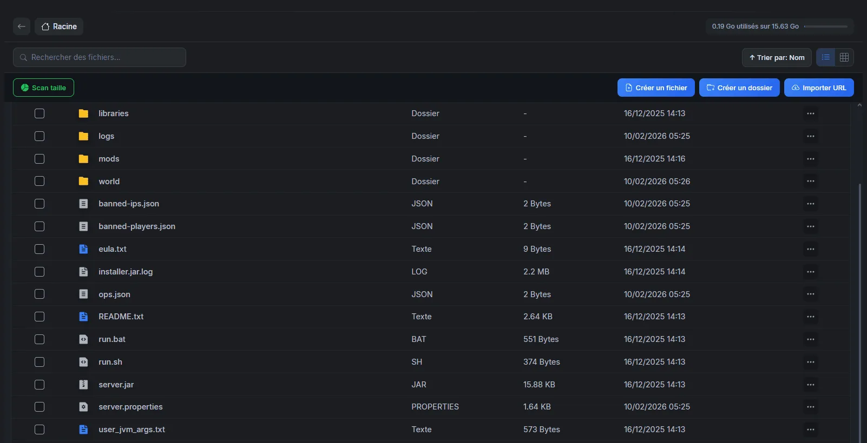Open the logs folder
Viewport: 867px width, 443px height.
[106, 136]
